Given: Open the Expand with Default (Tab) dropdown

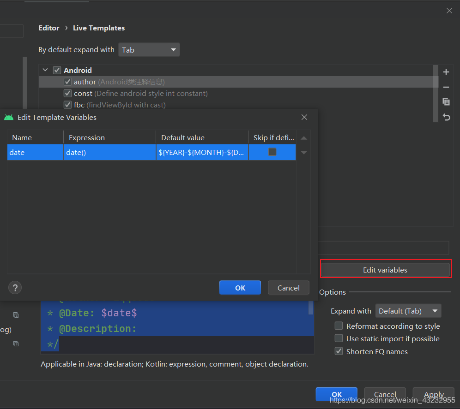Looking at the screenshot, I should coord(408,311).
